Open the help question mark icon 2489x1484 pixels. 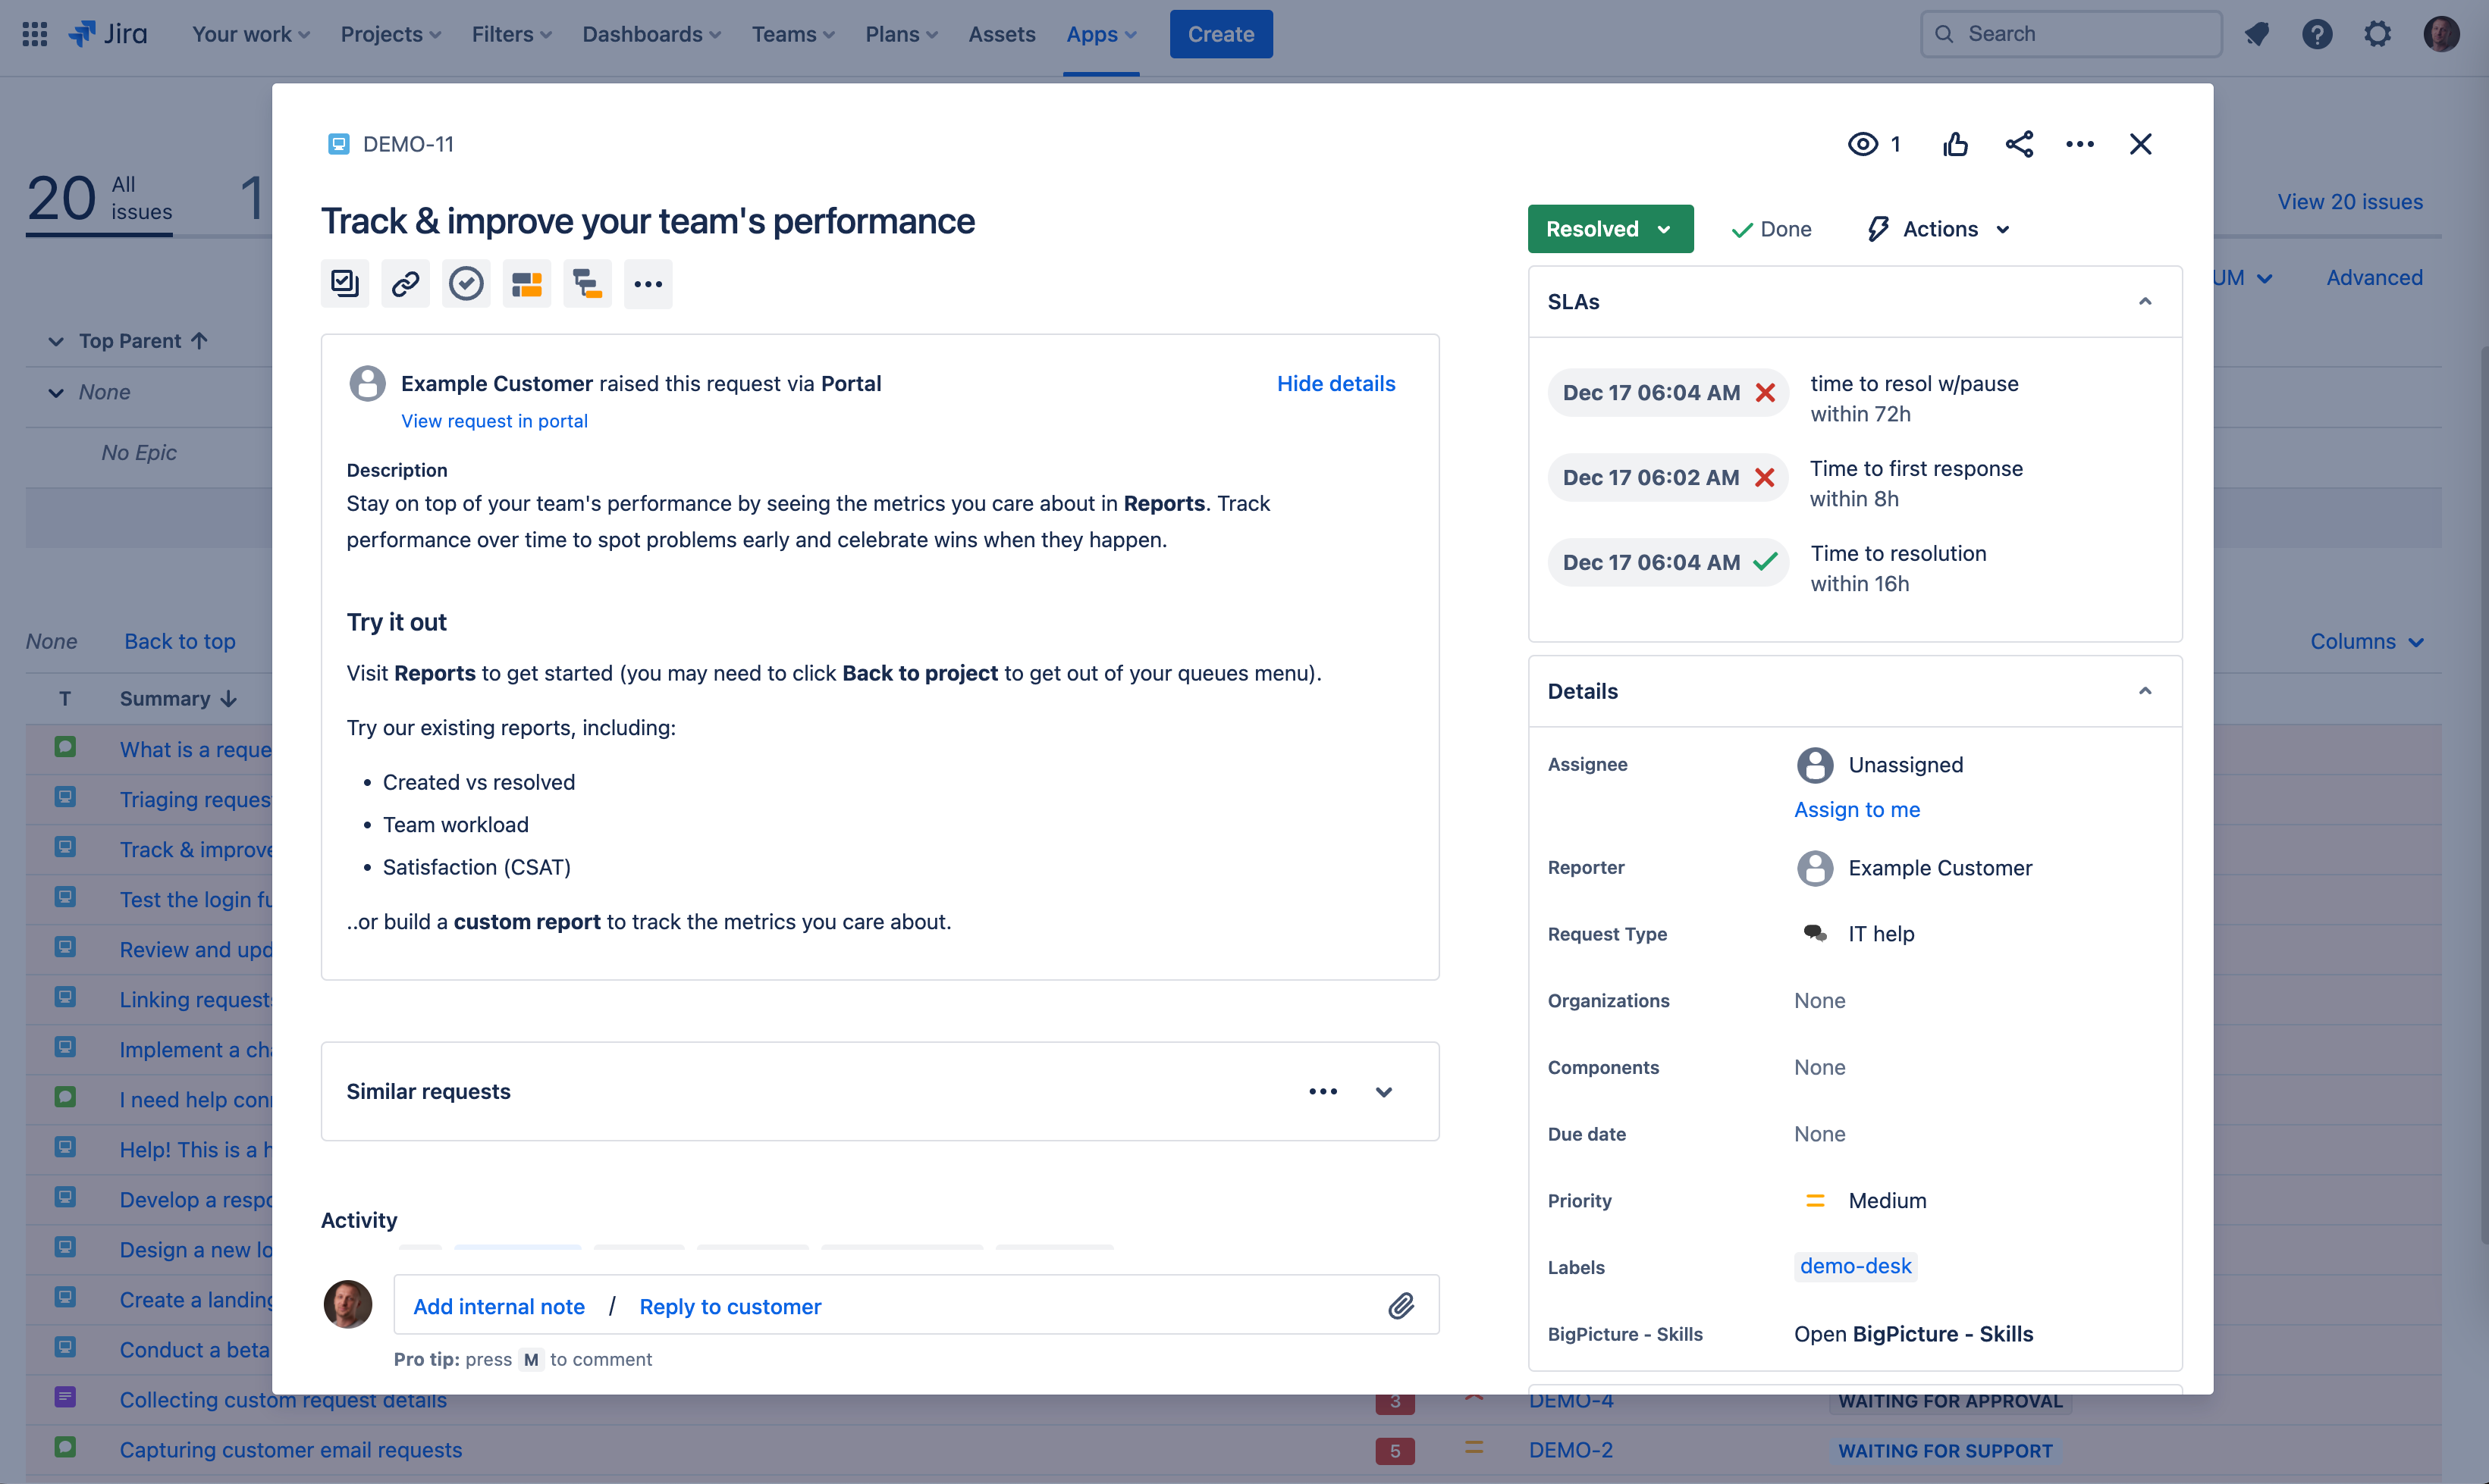[2317, 34]
